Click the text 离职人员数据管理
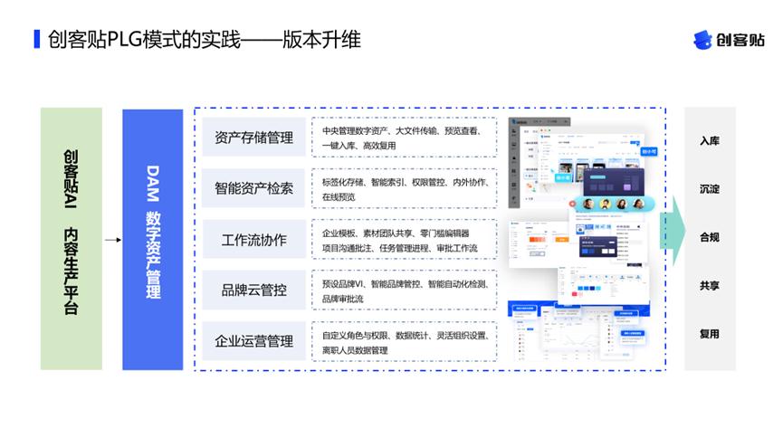This screenshot has width=783, height=438. [x=355, y=350]
